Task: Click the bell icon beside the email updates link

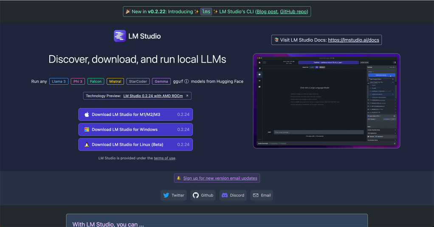Action: tap(179, 178)
